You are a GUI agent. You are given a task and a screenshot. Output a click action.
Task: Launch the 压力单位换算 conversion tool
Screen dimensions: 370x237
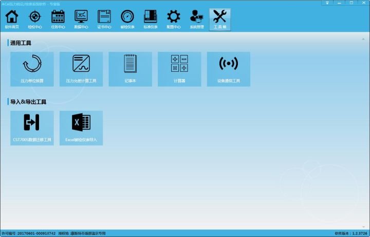click(32, 69)
